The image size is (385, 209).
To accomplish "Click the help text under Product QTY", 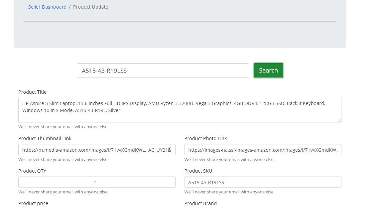I will click(64, 192).
